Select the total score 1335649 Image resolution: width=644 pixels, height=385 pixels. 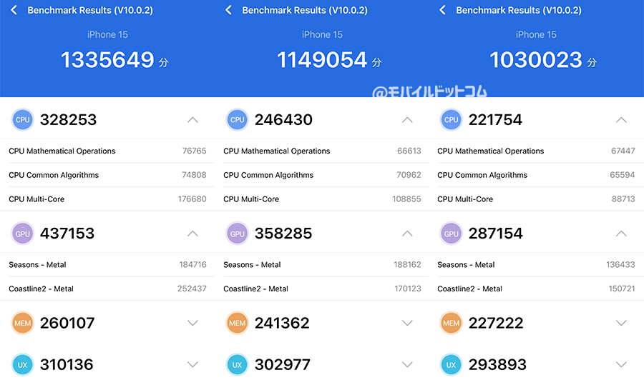click(x=107, y=60)
